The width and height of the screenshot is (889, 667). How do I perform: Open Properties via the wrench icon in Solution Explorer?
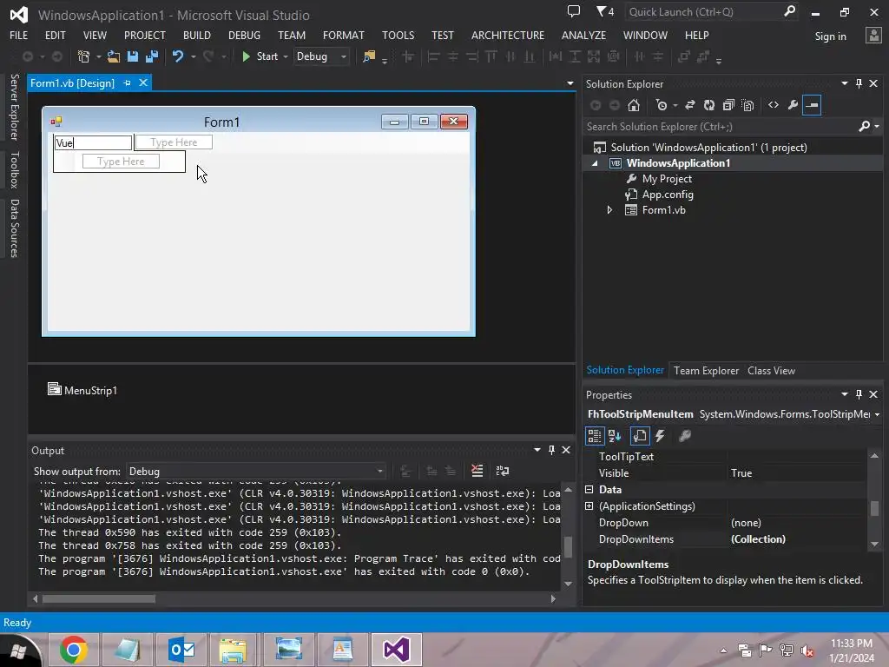coord(793,105)
